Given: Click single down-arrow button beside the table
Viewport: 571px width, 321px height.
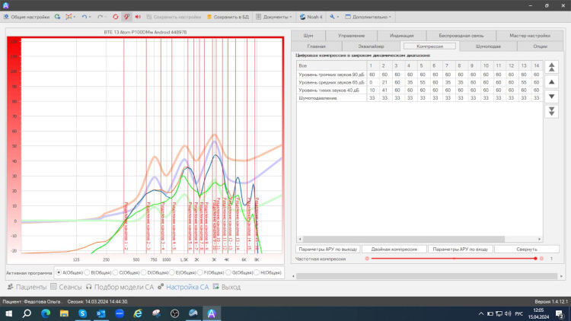Looking at the screenshot, I should [x=551, y=97].
